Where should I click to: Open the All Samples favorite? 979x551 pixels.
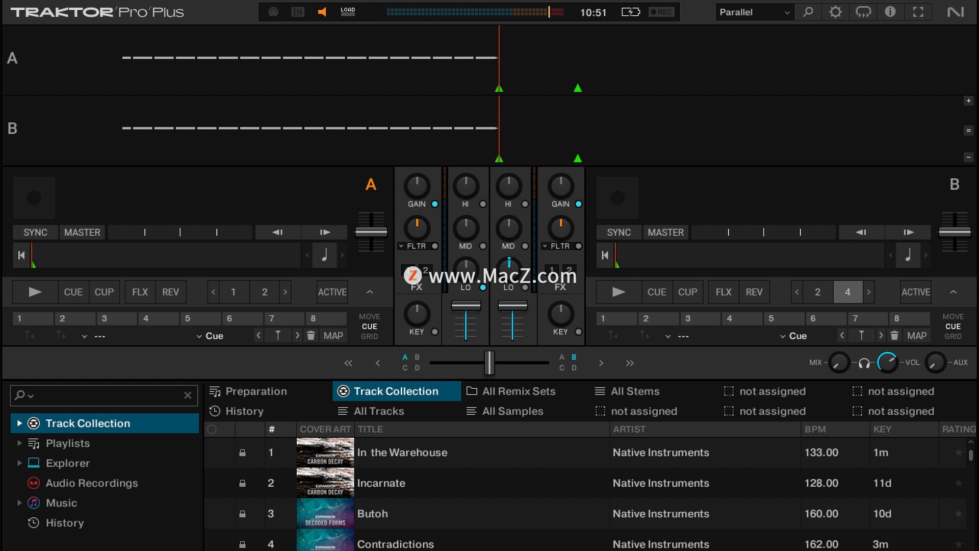coord(505,411)
